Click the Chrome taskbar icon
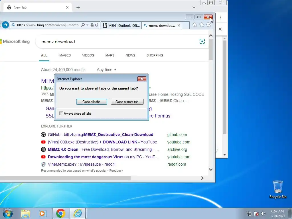Viewport: 292px width, 219px height. (x=60, y=213)
